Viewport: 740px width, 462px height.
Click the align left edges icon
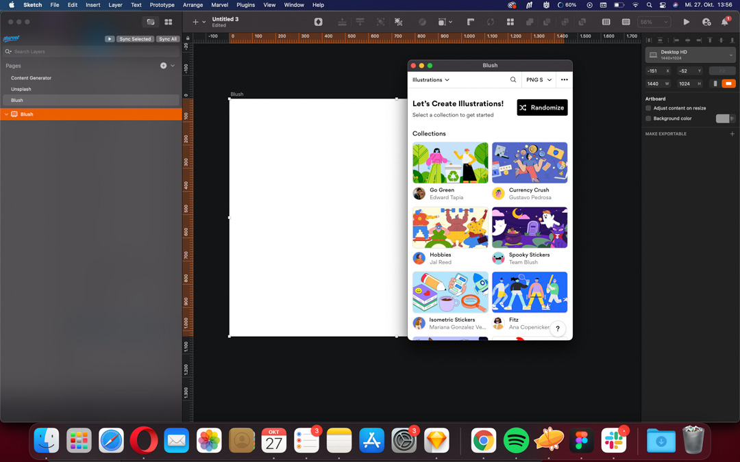coord(676,40)
